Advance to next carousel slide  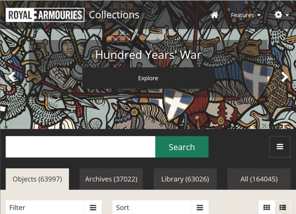tap(284, 76)
